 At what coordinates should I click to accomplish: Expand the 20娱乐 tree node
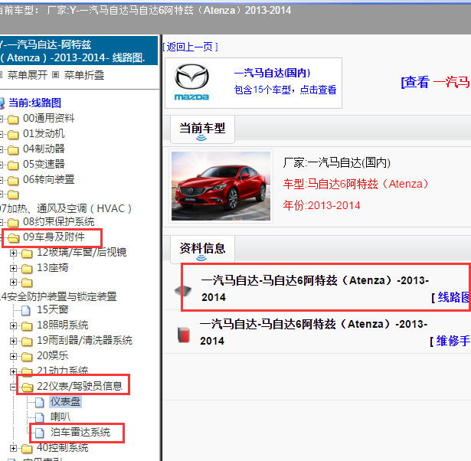[x=13, y=357]
